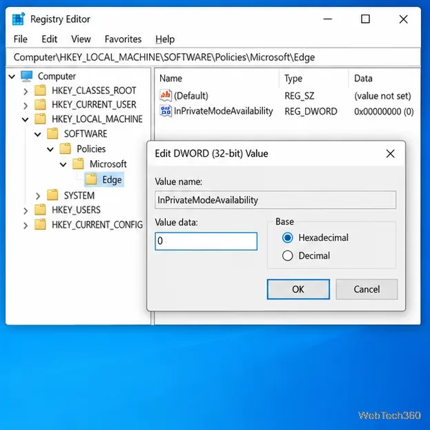Click the HKEY_CLASSES_ROOT folder icon
The width and height of the screenshot is (430, 430).
(x=40, y=90)
